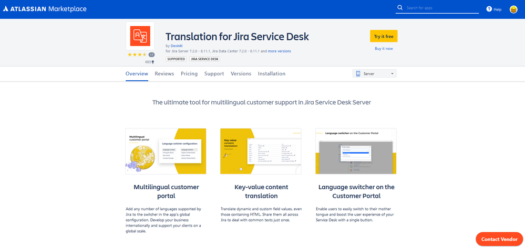Image resolution: width=525 pixels, height=249 pixels.
Task: Open the 17 reviews count badge
Action: (151, 55)
